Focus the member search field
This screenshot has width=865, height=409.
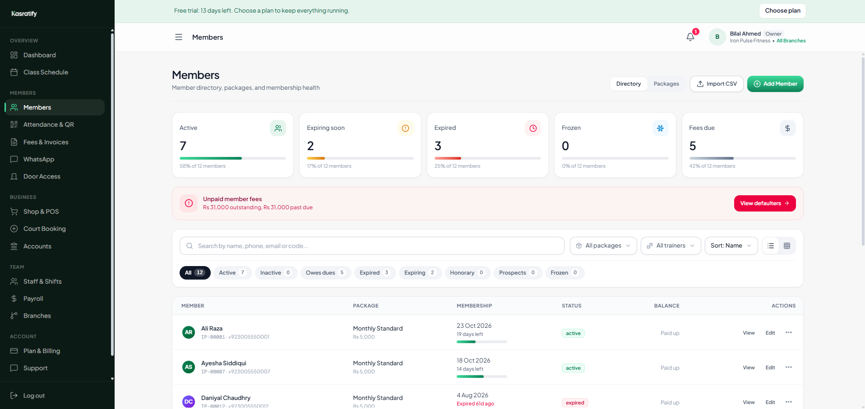372,246
